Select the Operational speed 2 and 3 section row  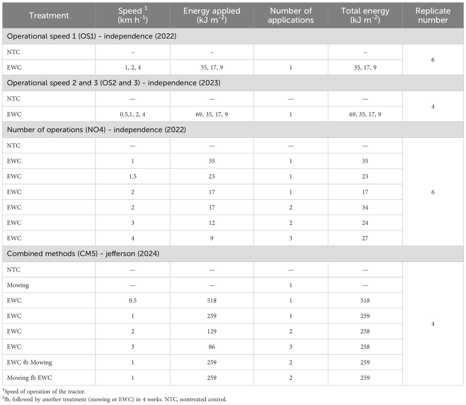tap(113, 83)
